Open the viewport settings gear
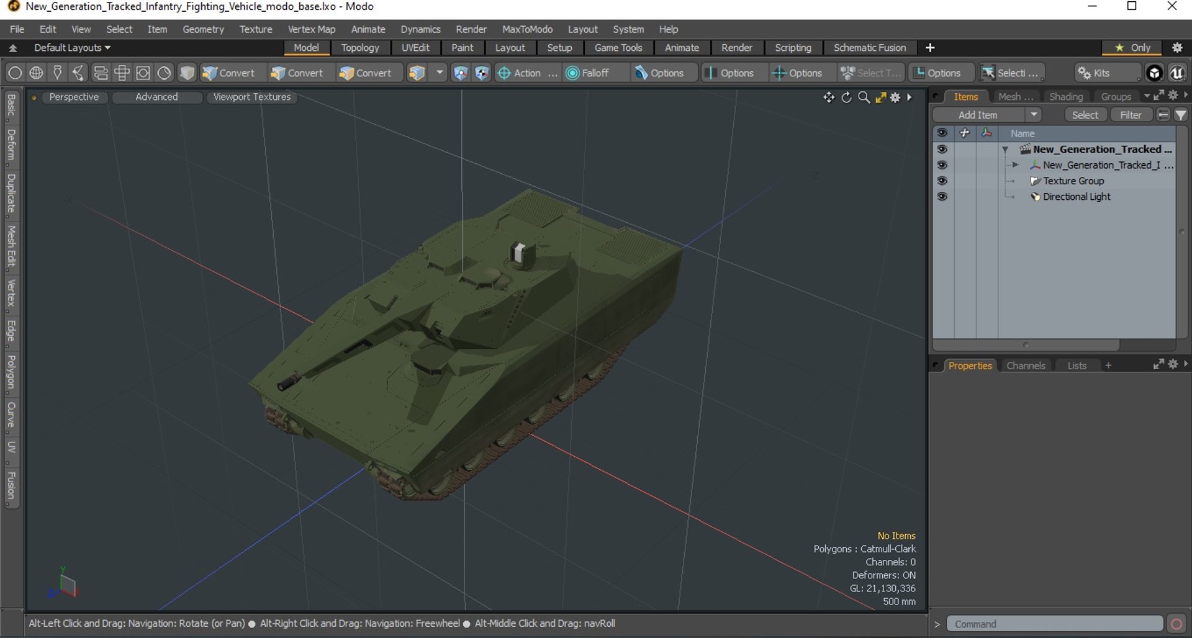 (x=895, y=97)
